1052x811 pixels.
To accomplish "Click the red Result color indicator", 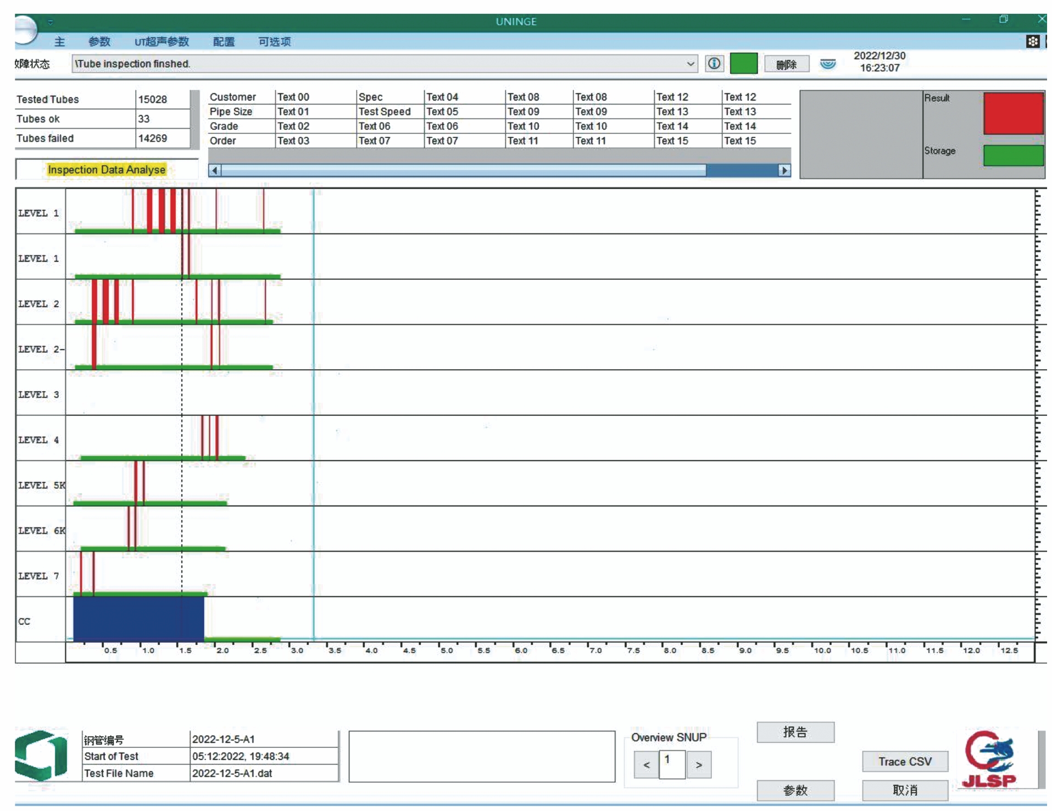I will pyautogui.click(x=1012, y=113).
